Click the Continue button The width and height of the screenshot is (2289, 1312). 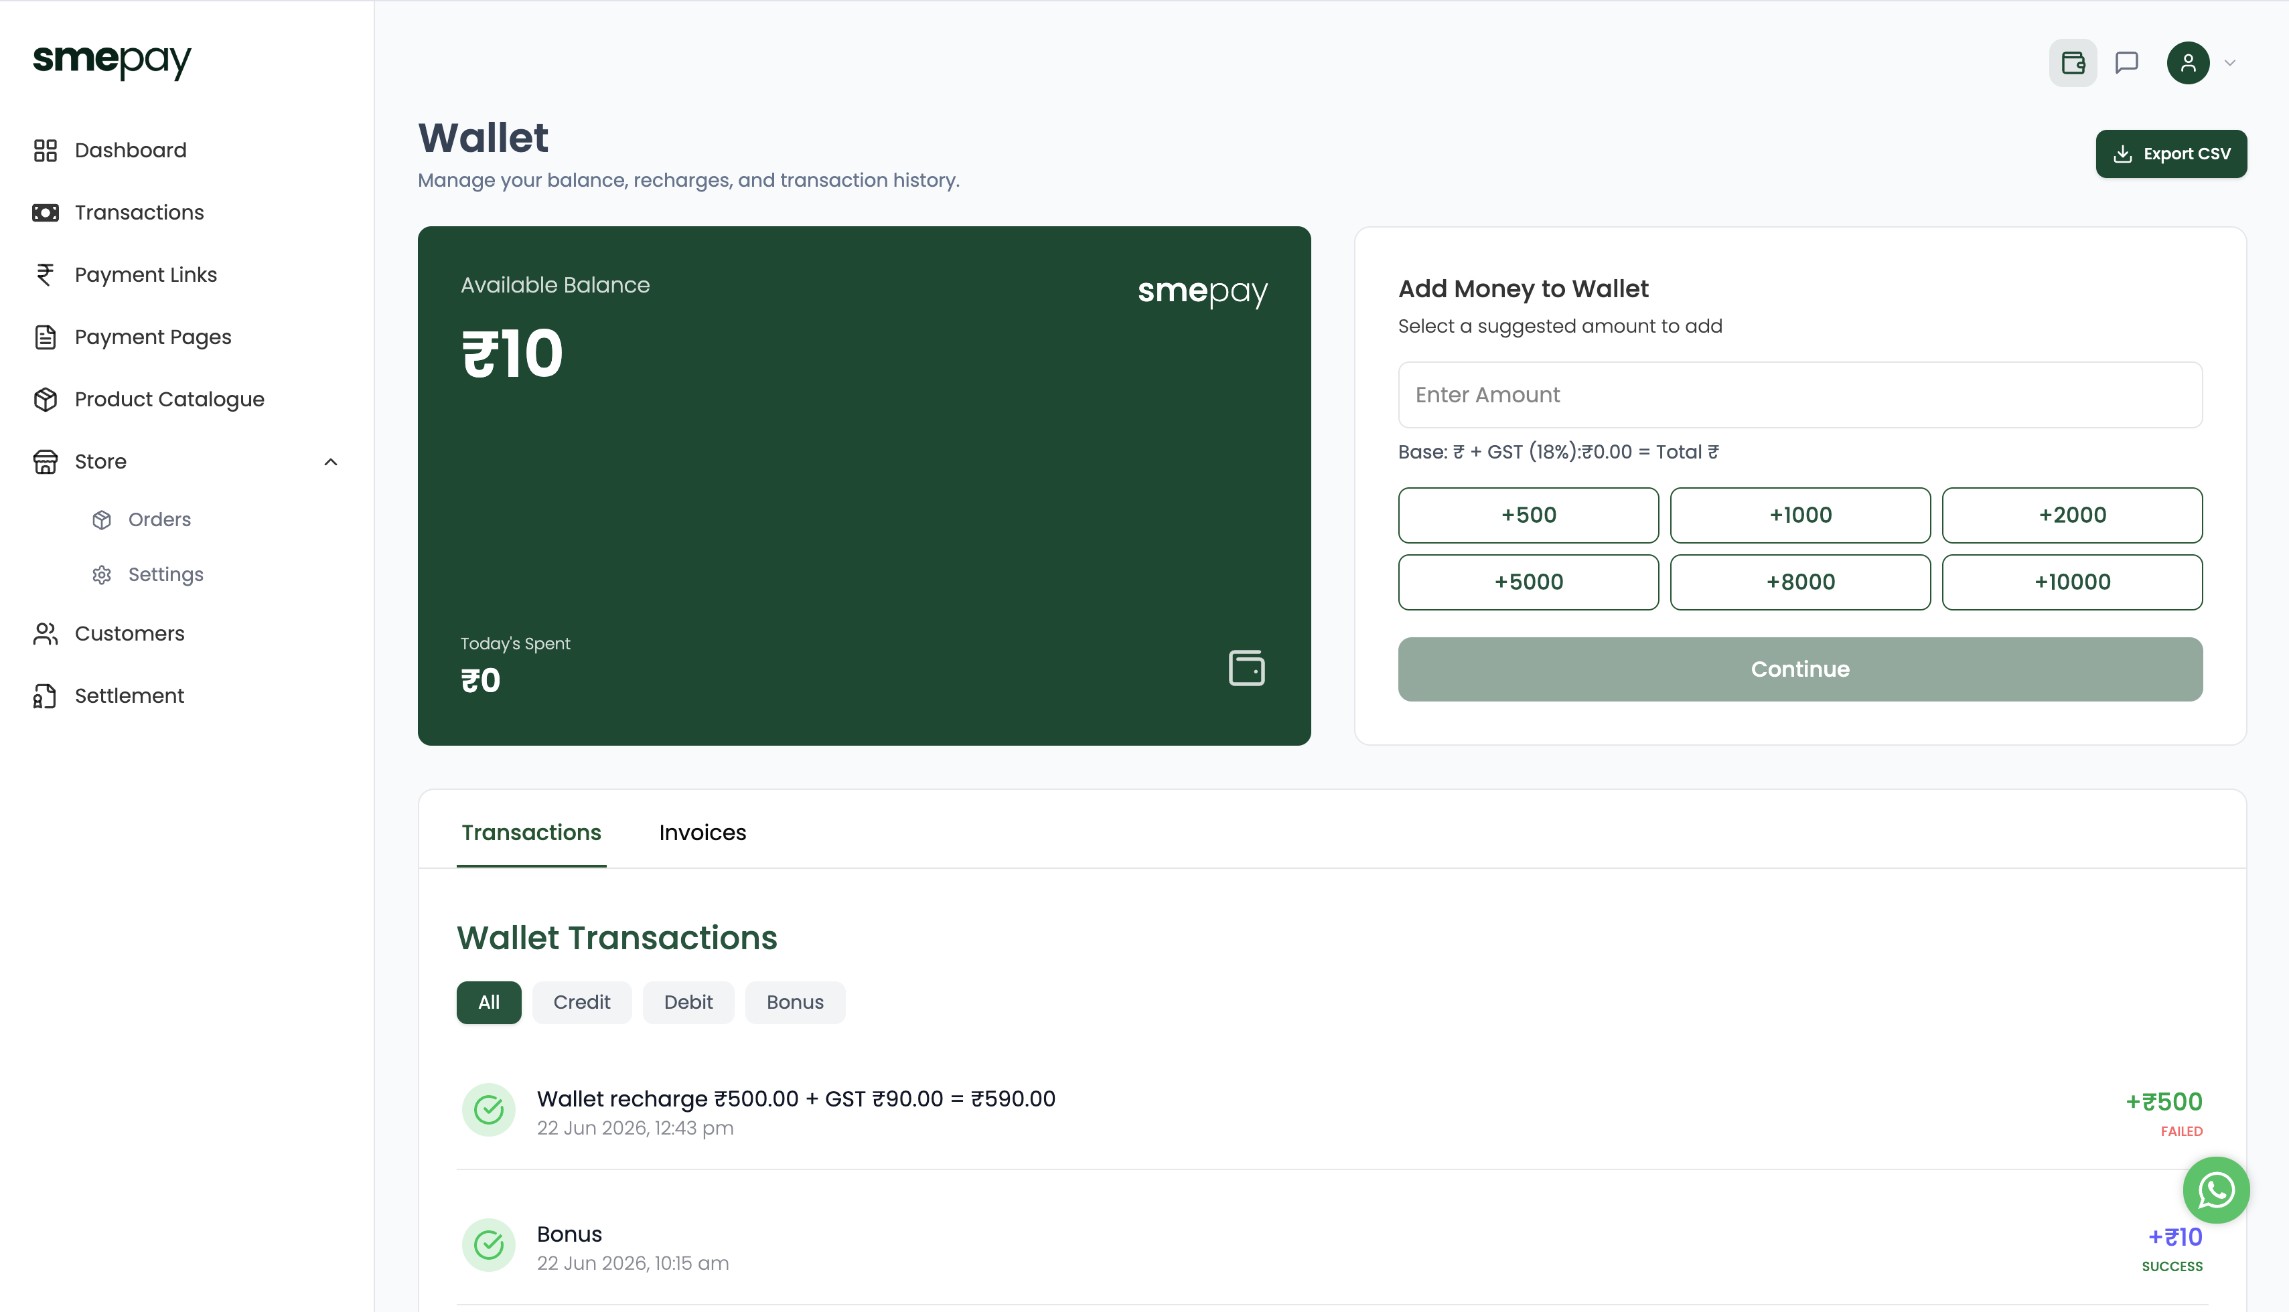point(1800,669)
